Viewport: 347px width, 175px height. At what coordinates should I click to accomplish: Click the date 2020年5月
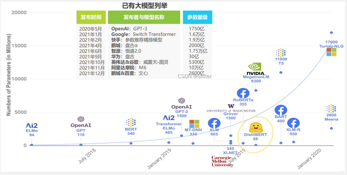point(91,29)
